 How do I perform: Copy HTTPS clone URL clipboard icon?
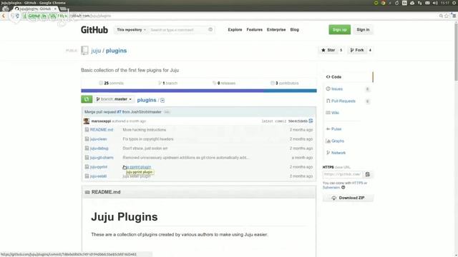coord(368,174)
